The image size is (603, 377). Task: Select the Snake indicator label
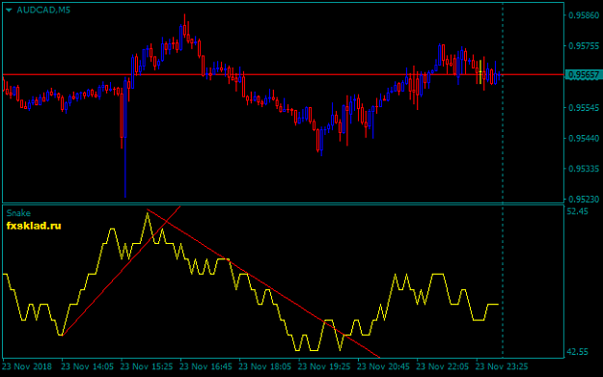click(x=18, y=213)
